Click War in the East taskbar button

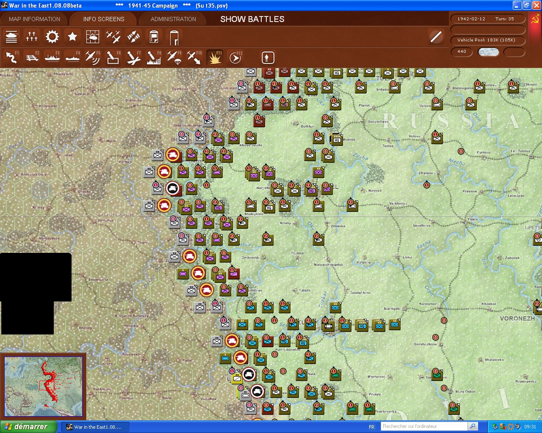click(x=94, y=427)
